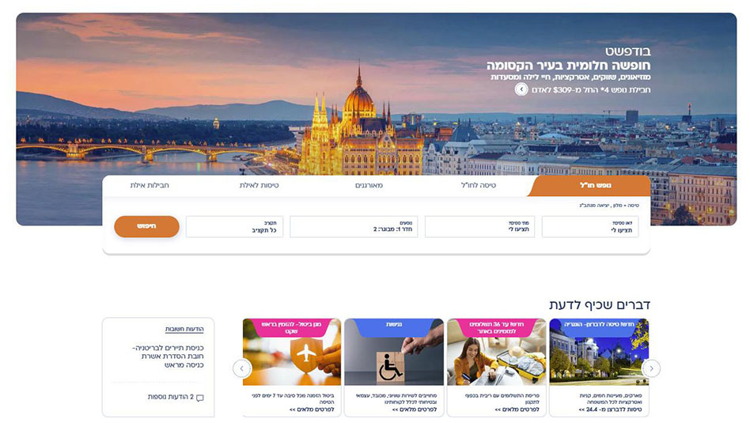
Task: Switch to the מאורגנים tab
Action: tap(369, 186)
